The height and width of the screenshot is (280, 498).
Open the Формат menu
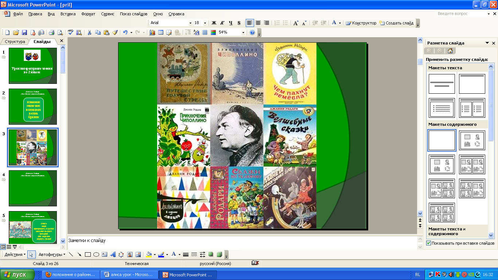[x=88, y=14]
